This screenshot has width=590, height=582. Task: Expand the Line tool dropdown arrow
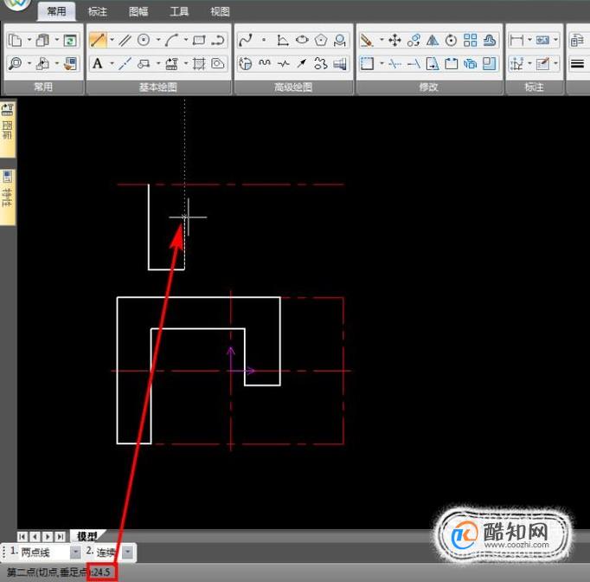click(112, 40)
